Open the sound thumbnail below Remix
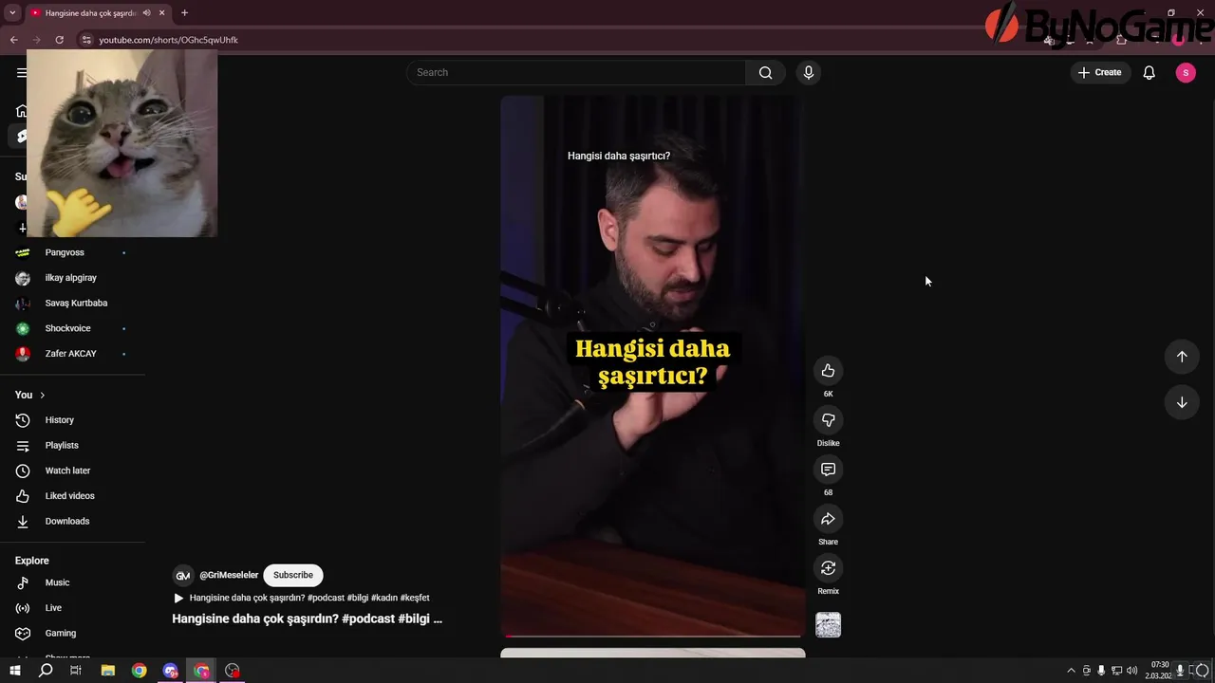The image size is (1215, 683). click(828, 624)
